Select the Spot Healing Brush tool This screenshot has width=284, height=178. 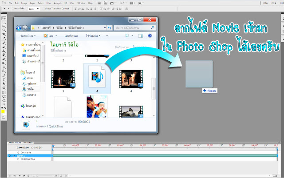tap(4, 43)
